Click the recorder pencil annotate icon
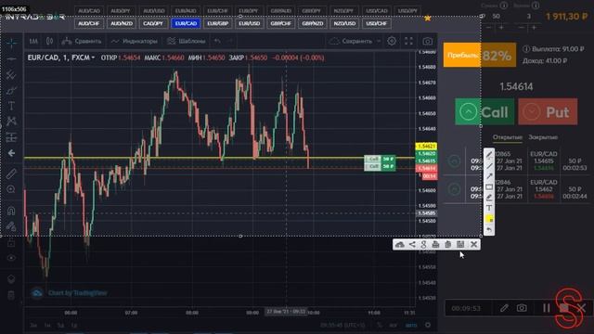The image size is (594, 334). click(x=504, y=308)
